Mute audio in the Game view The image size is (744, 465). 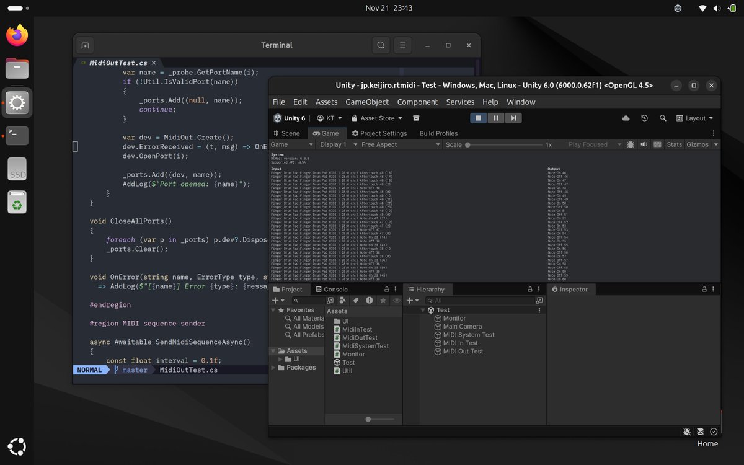[644, 144]
